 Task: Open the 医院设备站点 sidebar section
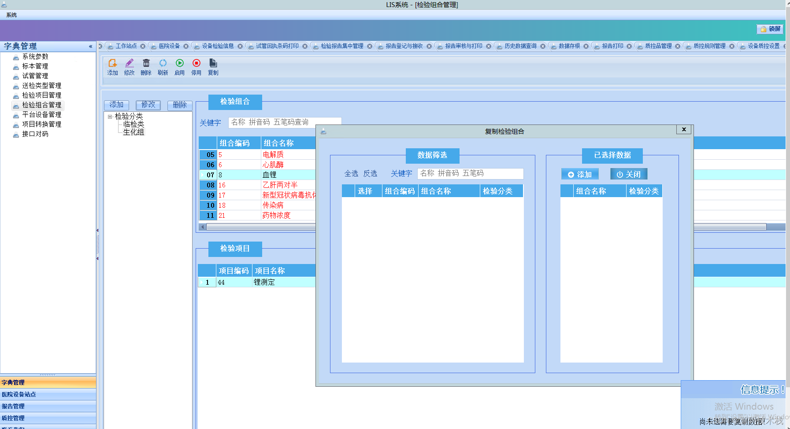pyautogui.click(x=48, y=394)
